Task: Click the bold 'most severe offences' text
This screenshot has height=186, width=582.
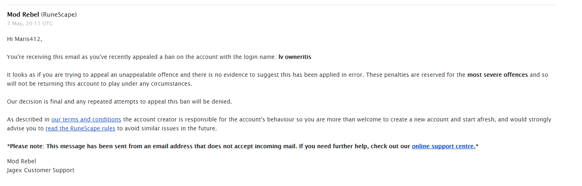Action: pos(497,75)
